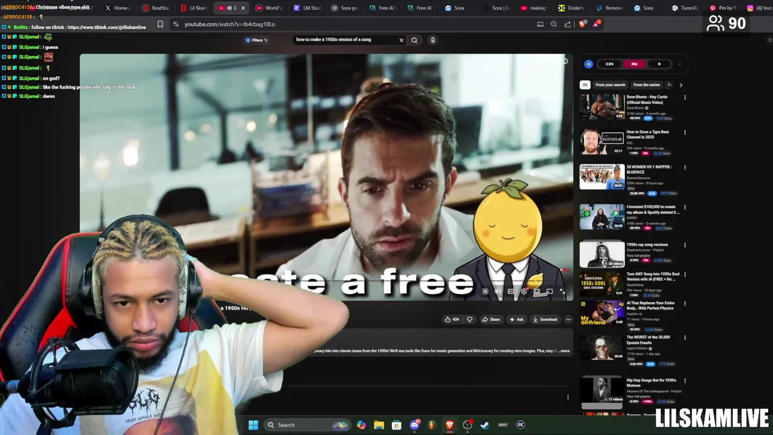Image resolution: width=773 pixels, height=435 pixels.
Task: Bookmark this page with the bookmark icon
Action: coord(160,24)
